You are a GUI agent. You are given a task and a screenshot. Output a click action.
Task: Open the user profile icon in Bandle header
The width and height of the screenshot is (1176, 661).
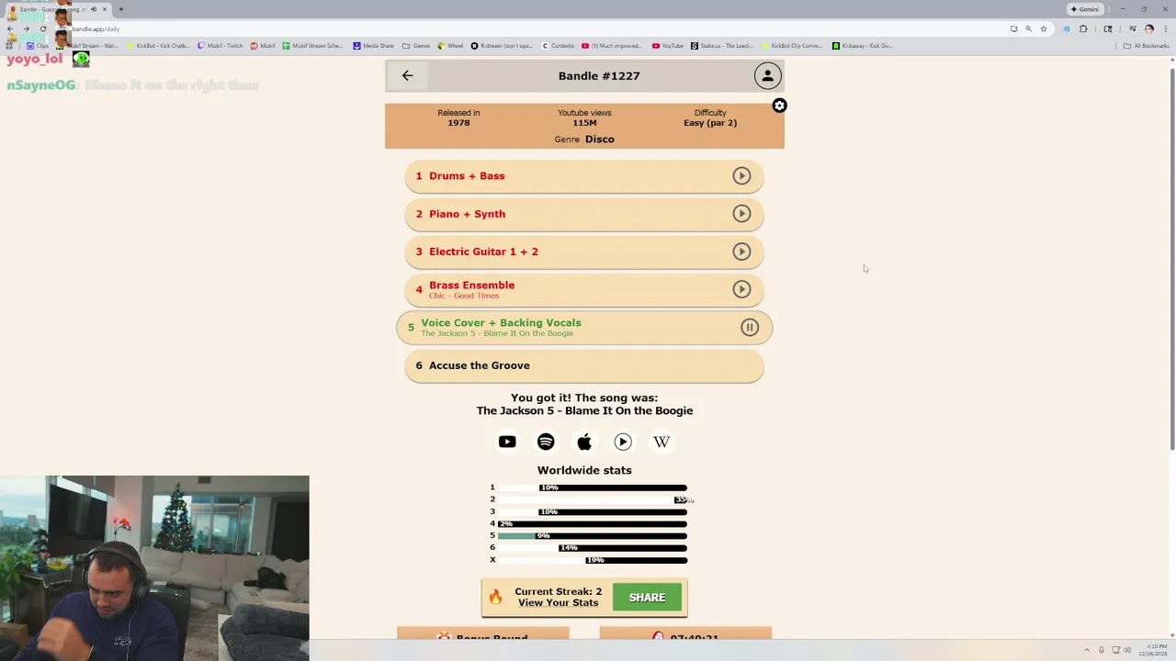(x=767, y=75)
